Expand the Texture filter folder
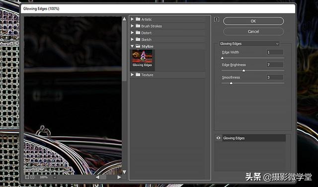The height and width of the screenshot is (187, 318). [132, 75]
